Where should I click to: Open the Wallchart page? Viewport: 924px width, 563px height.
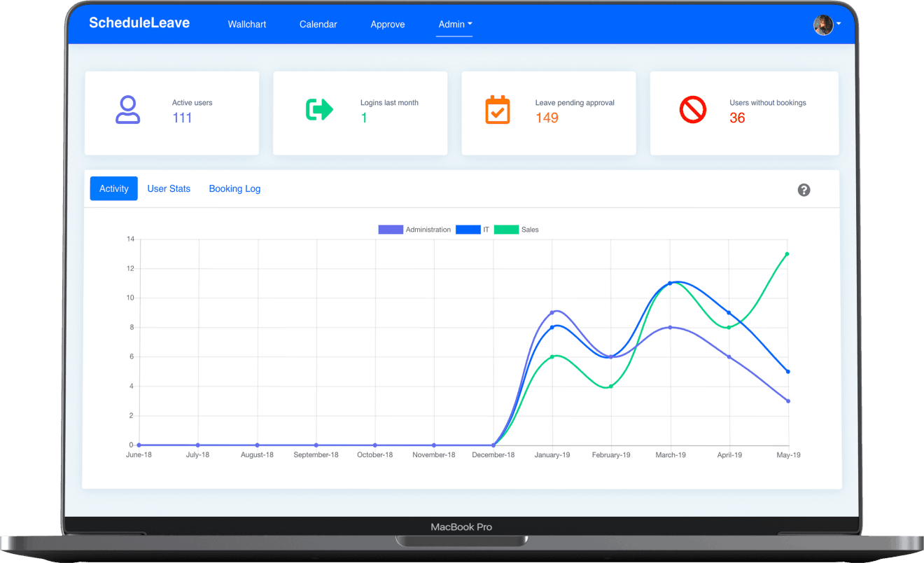(246, 24)
